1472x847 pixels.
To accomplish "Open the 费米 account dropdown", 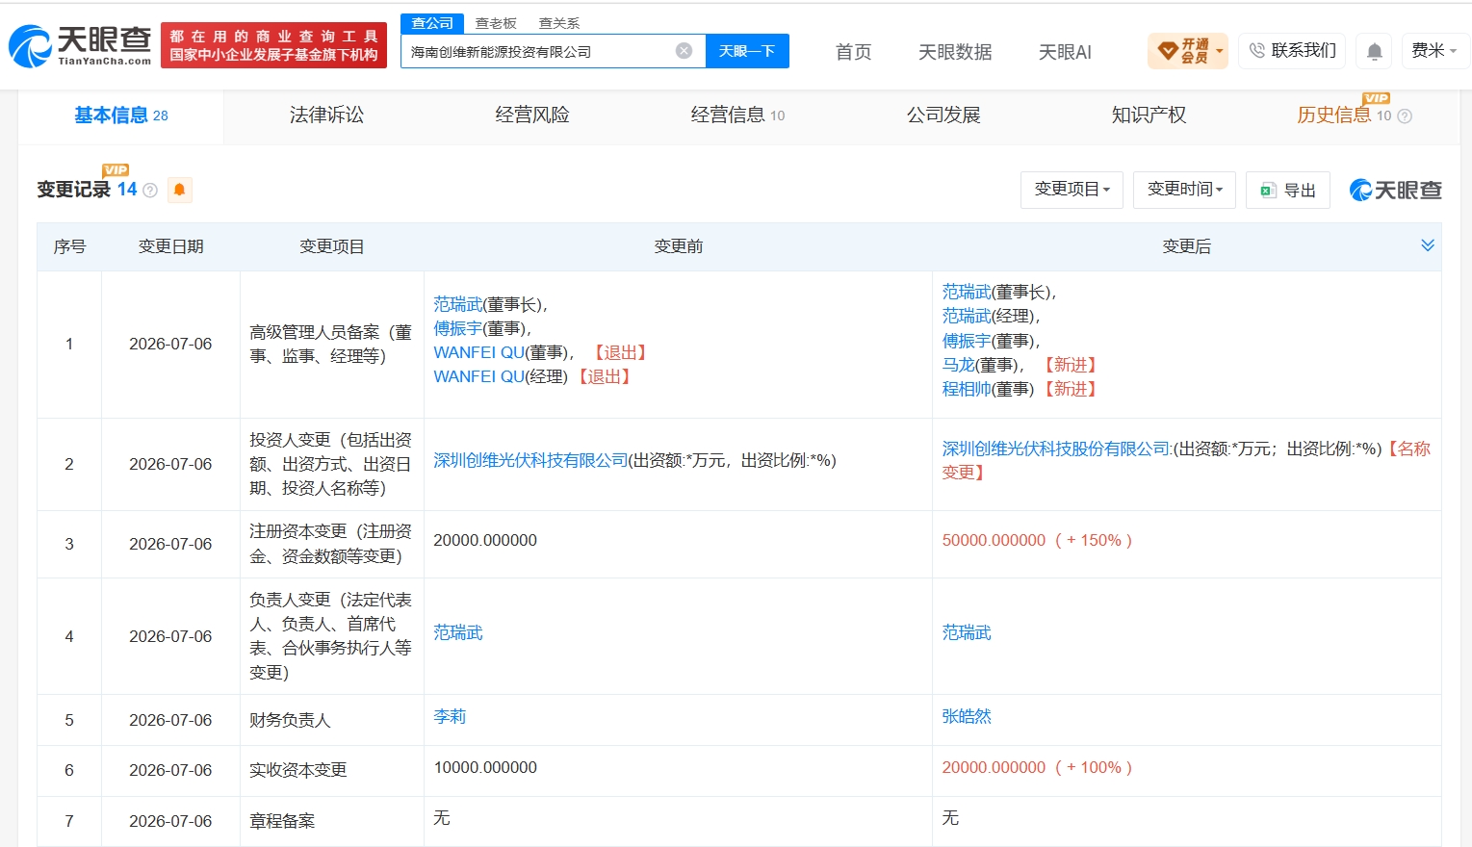I will [1433, 51].
